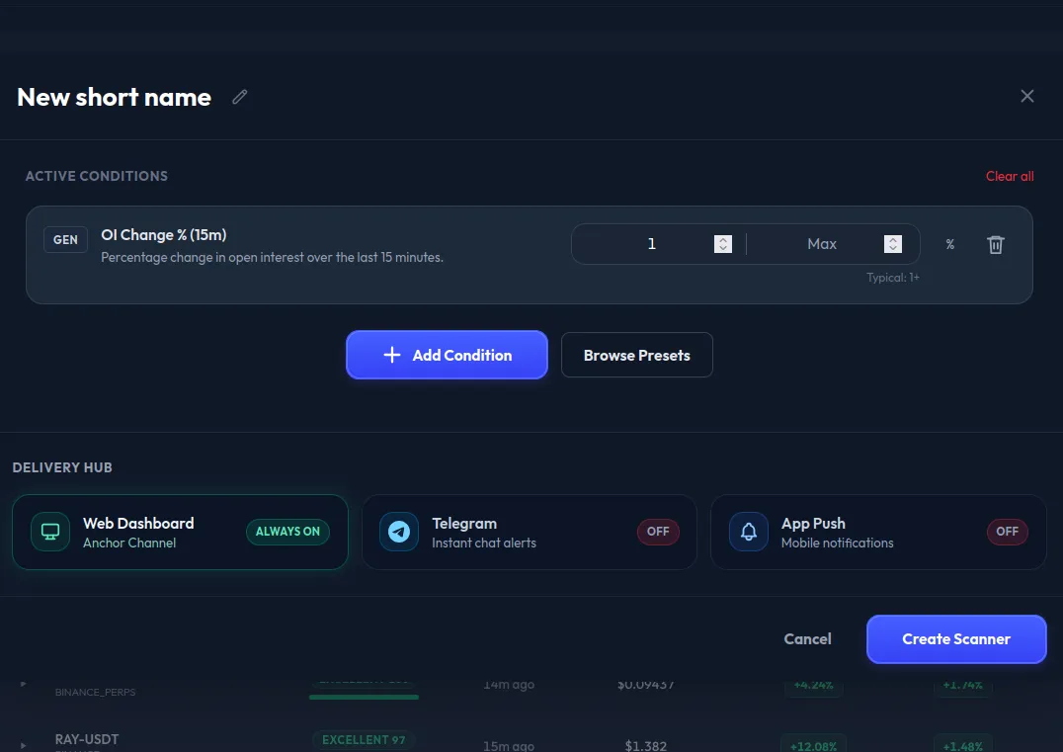Cancel the scanner creation
1063x752 pixels.
click(807, 638)
